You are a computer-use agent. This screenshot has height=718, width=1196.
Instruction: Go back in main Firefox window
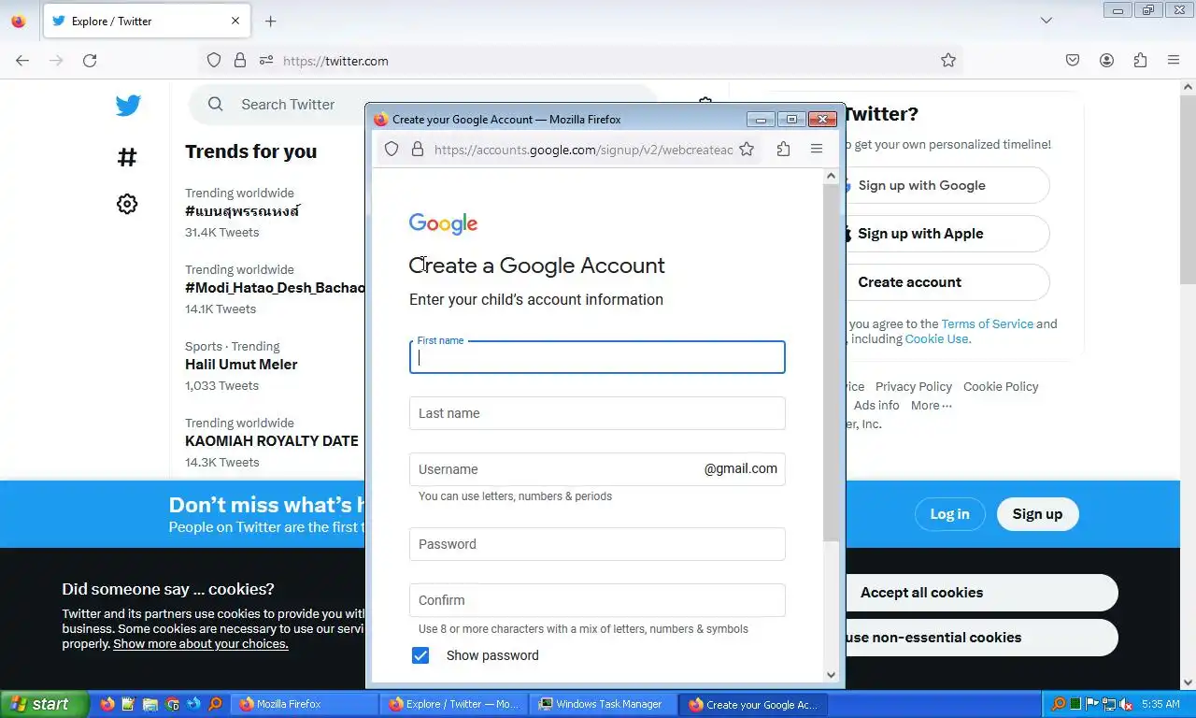click(x=22, y=60)
